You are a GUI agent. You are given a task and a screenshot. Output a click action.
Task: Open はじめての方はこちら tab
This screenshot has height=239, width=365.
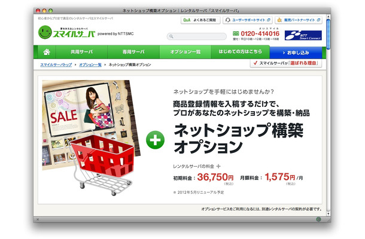(x=240, y=51)
